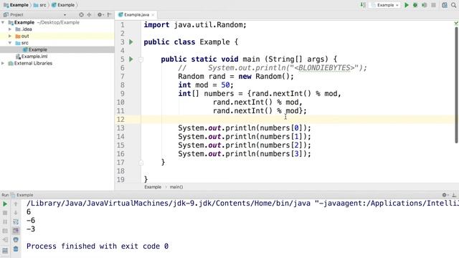Open Search Everywhere magnifier

click(x=454, y=5)
